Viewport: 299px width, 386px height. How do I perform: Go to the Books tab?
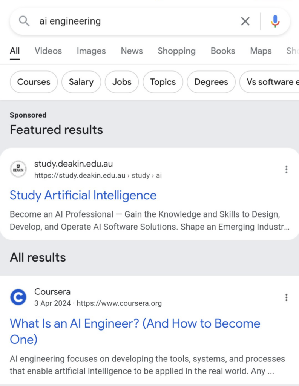[x=223, y=51]
